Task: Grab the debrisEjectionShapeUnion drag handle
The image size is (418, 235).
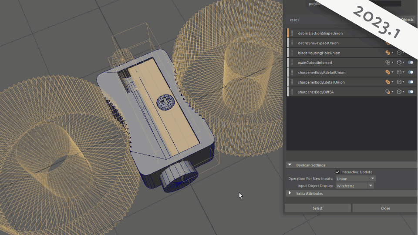Action: tap(292, 33)
